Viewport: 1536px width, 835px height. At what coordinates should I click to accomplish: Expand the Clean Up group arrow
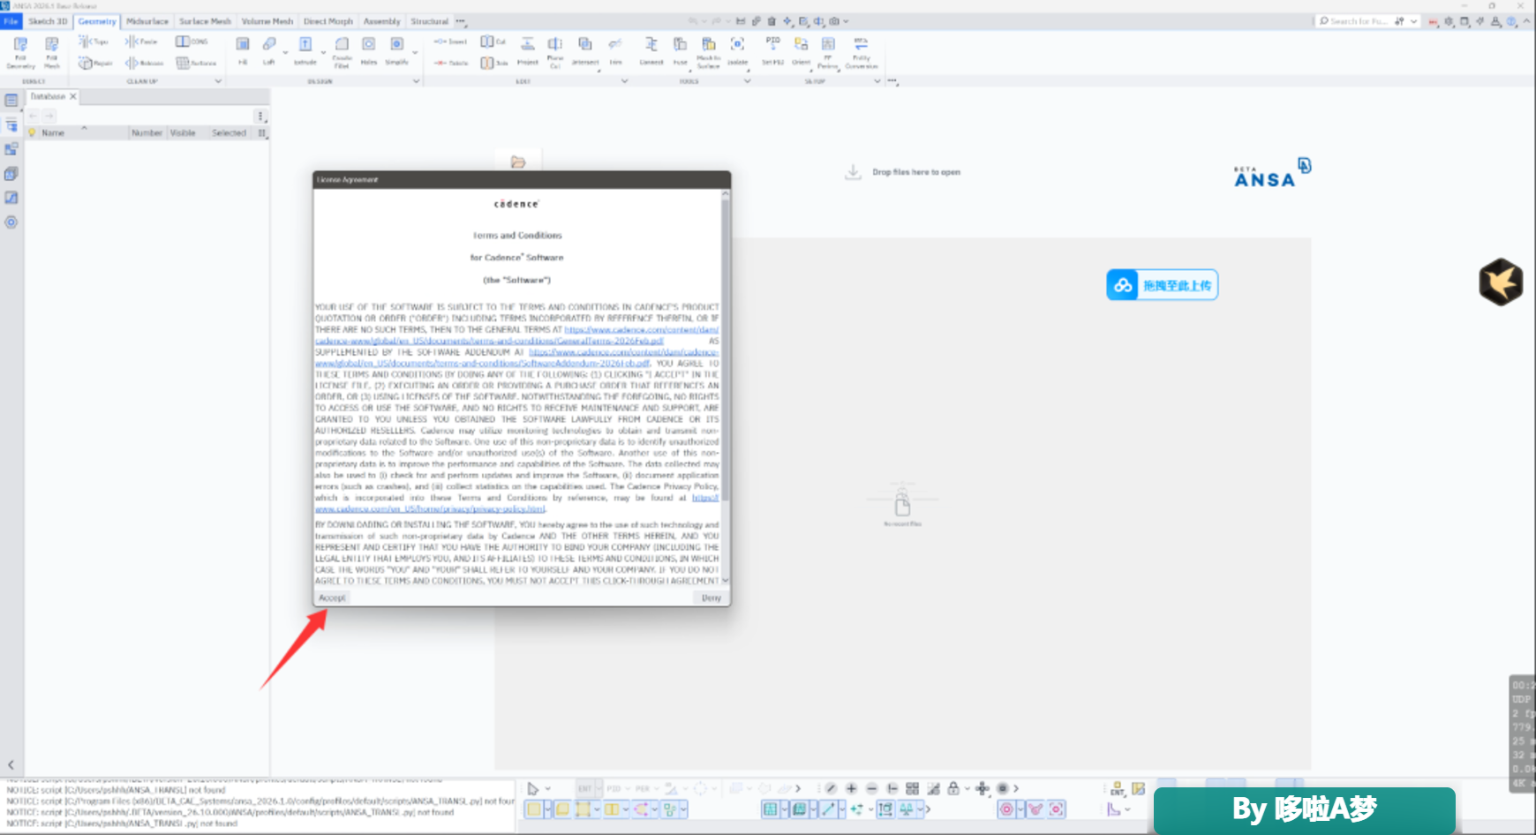click(218, 81)
